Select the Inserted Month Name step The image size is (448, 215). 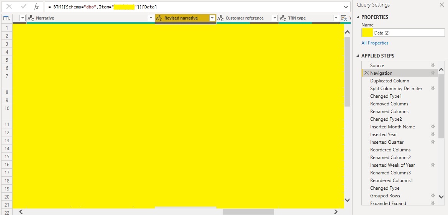(x=400, y=127)
